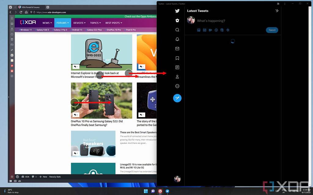Open Twitter notifications bell
This screenshot has width=313, height=195.
177,39
